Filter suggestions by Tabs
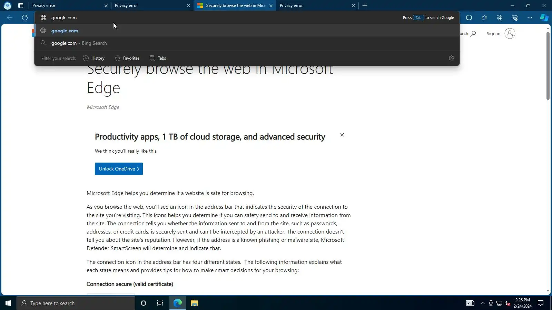 [158, 58]
